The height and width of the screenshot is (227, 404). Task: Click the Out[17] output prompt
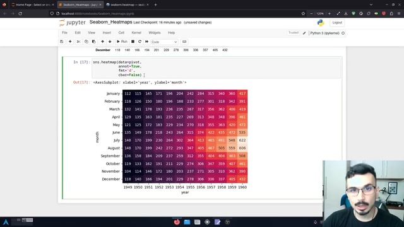(81, 83)
